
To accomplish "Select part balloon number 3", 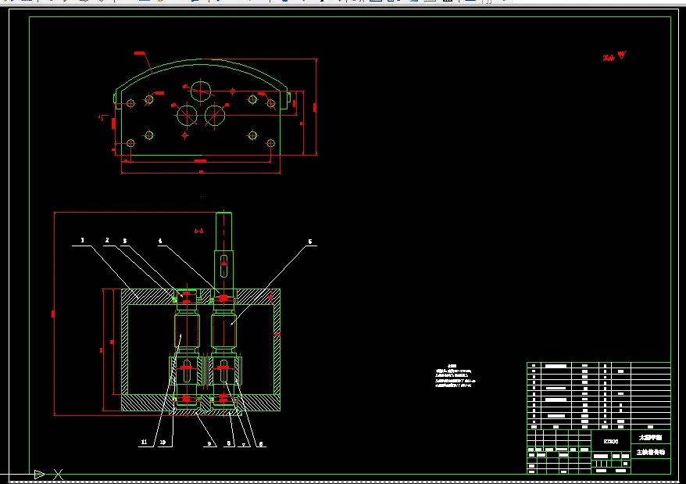I will coord(125,241).
